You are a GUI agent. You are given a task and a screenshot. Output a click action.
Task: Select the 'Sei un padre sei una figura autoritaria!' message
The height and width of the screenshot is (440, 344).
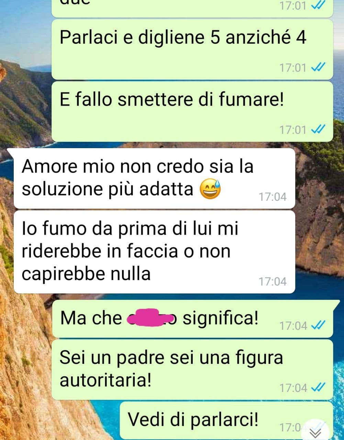click(x=192, y=370)
